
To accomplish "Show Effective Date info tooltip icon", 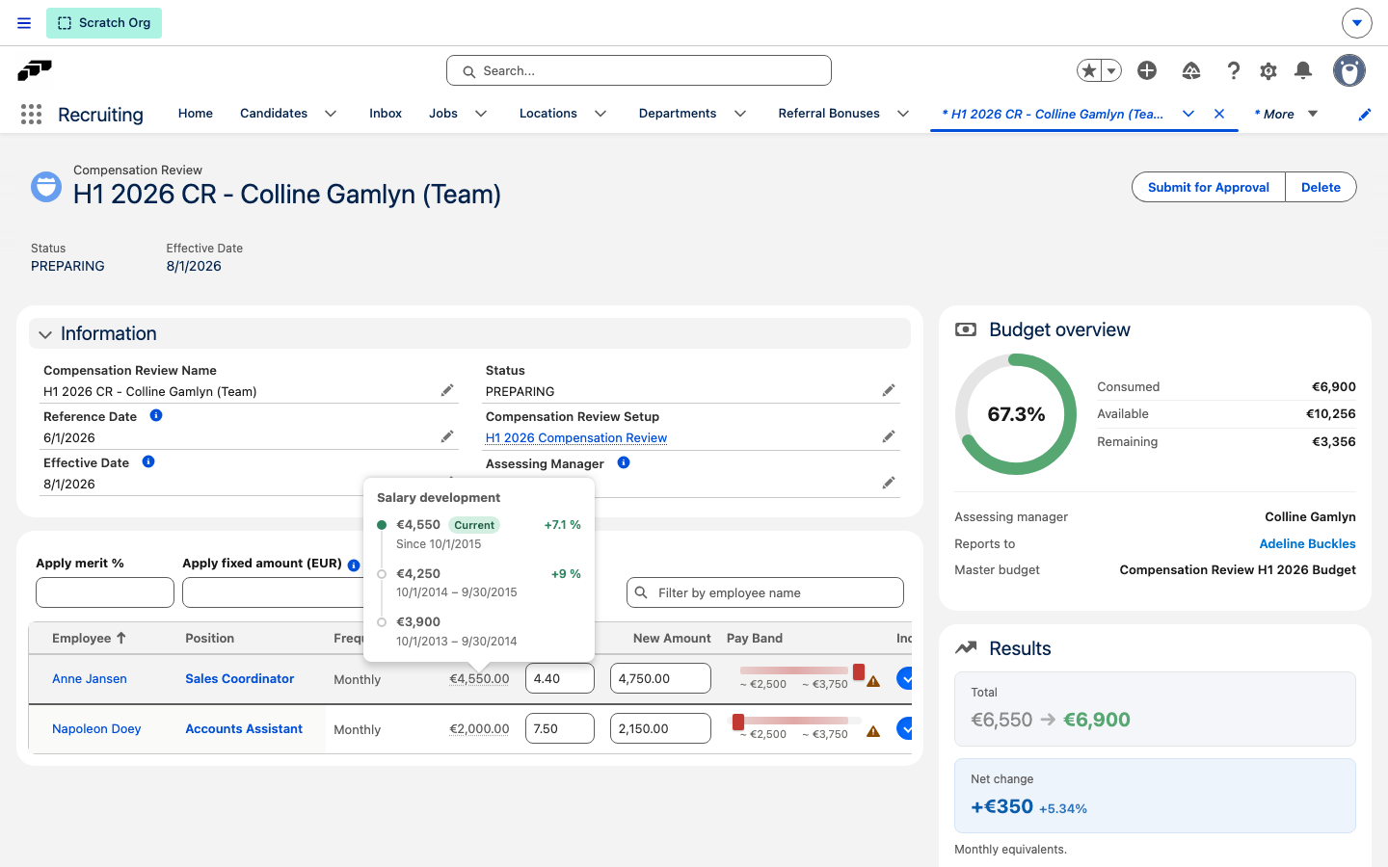I will pyautogui.click(x=148, y=461).
